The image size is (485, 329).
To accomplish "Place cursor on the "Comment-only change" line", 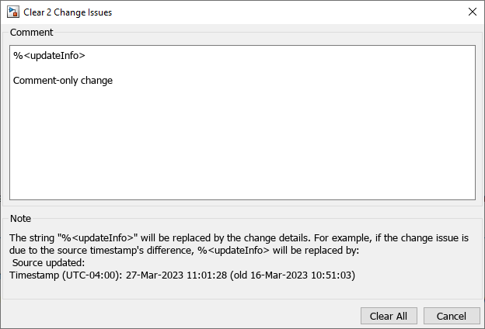I will (63, 80).
